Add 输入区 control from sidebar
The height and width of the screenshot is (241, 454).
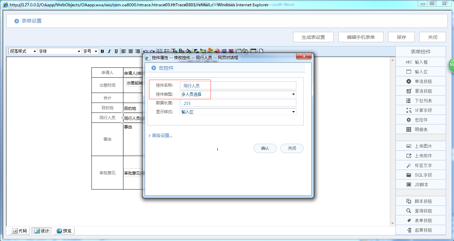tap(420, 72)
